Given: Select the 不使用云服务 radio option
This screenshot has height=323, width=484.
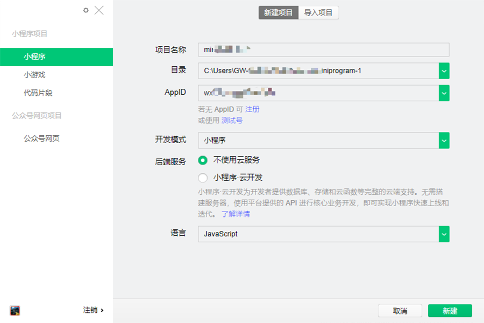Looking at the screenshot, I should [x=203, y=160].
